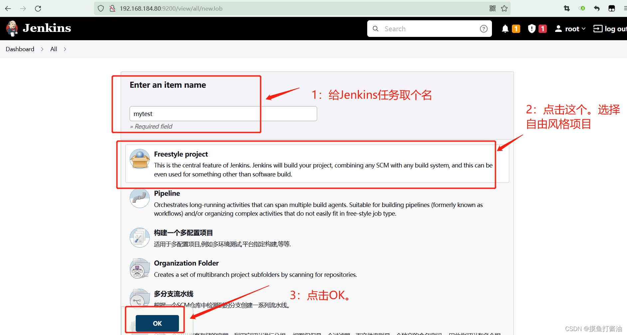Click the red security count badge
The width and height of the screenshot is (627, 335).
[543, 29]
